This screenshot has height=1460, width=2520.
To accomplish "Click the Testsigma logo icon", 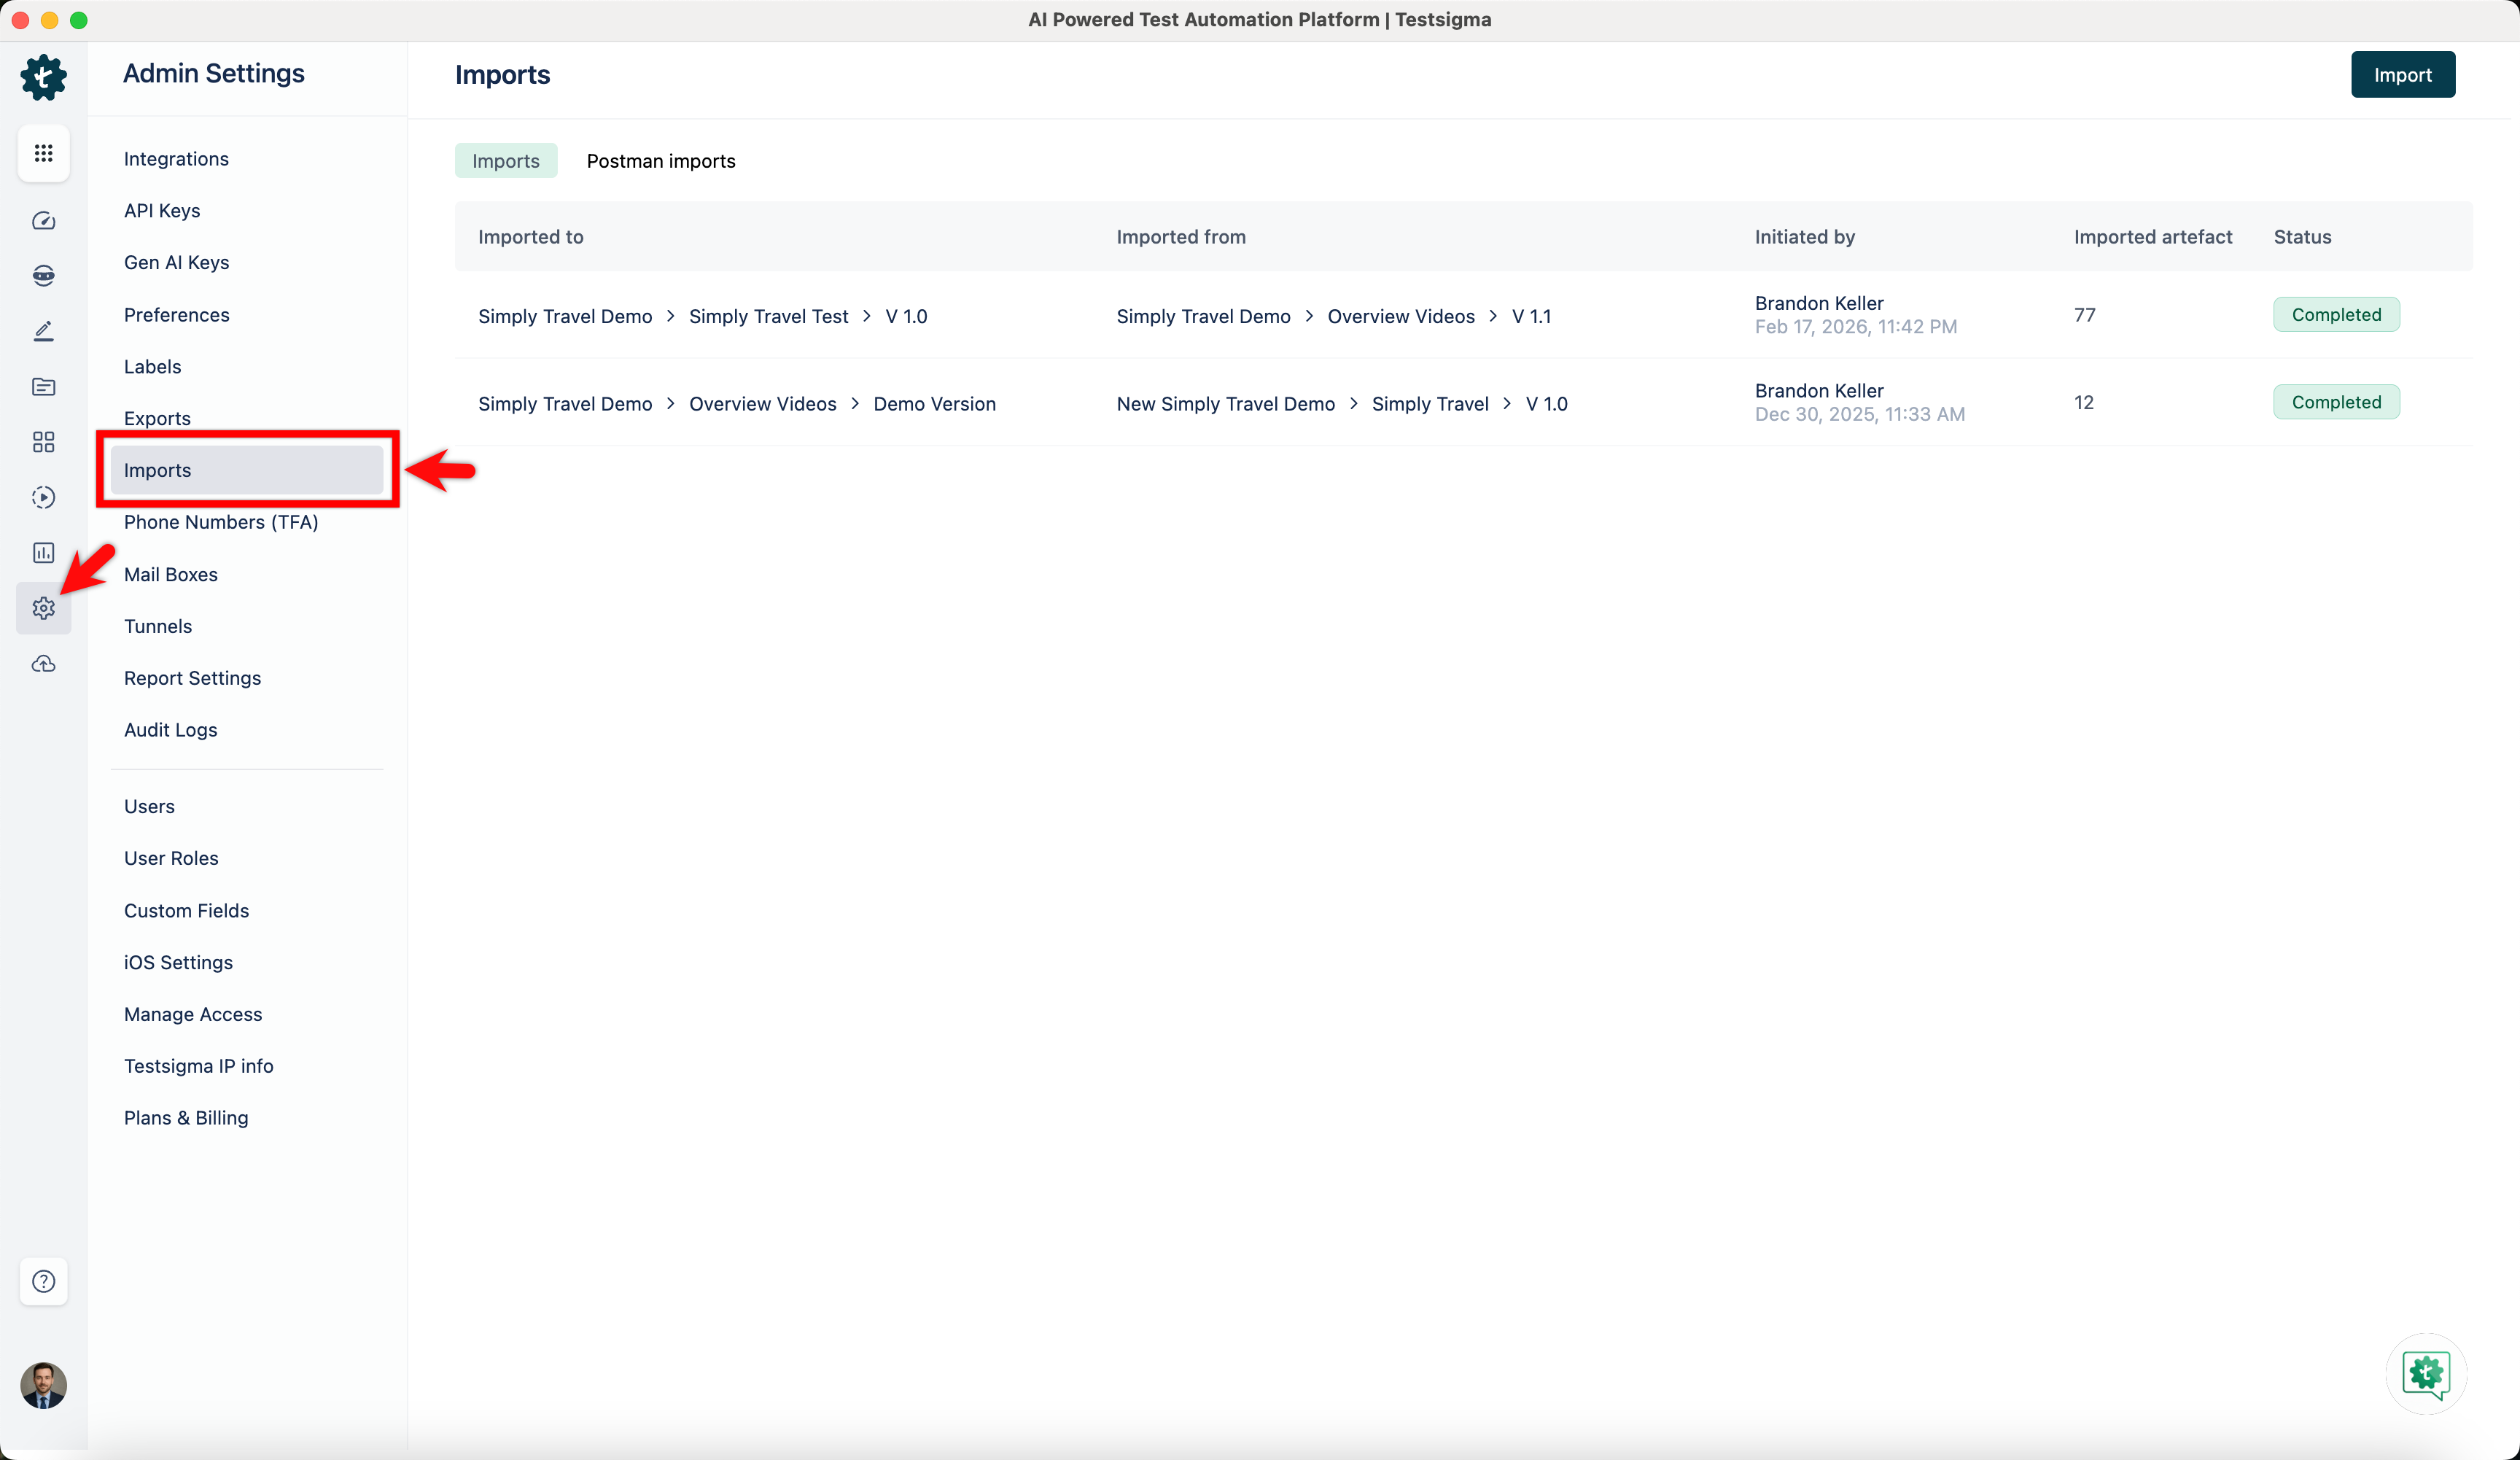I will point(43,77).
